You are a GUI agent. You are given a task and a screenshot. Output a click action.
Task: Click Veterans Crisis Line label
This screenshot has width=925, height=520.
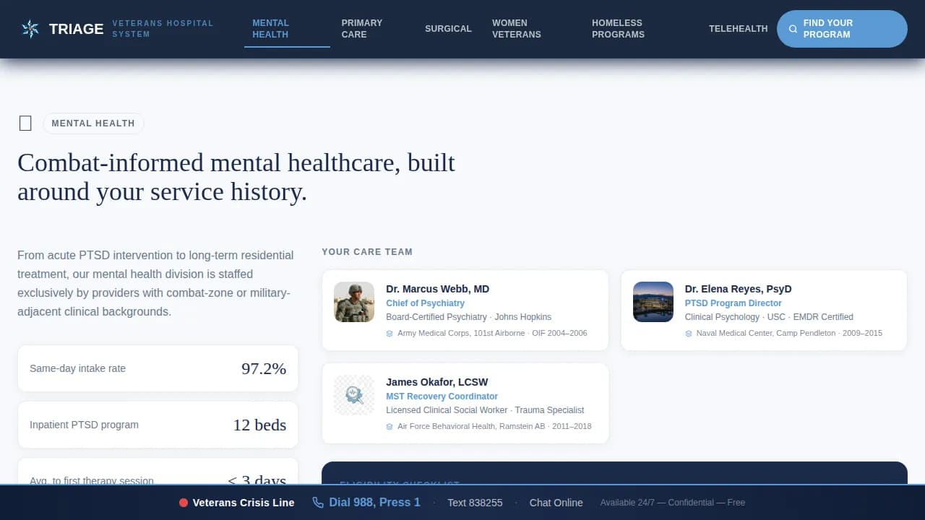click(x=244, y=503)
